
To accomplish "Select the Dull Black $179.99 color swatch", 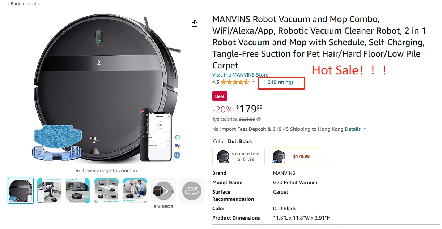I will pyautogui.click(x=294, y=156).
